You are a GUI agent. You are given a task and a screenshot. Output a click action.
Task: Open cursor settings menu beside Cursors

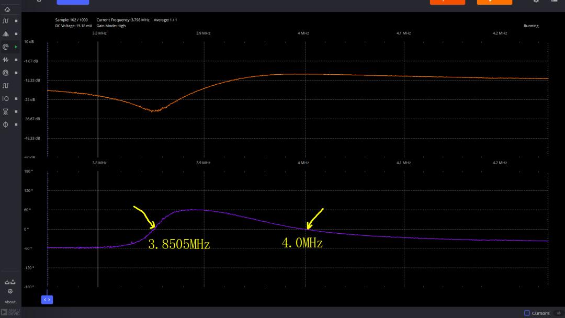[557, 313]
